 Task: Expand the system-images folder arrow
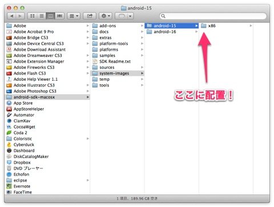pyautogui.click(x=142, y=73)
